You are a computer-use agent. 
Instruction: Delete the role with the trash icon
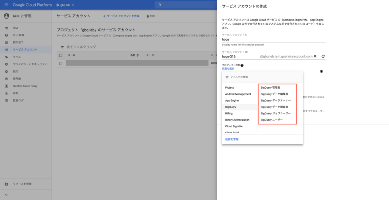point(321,71)
